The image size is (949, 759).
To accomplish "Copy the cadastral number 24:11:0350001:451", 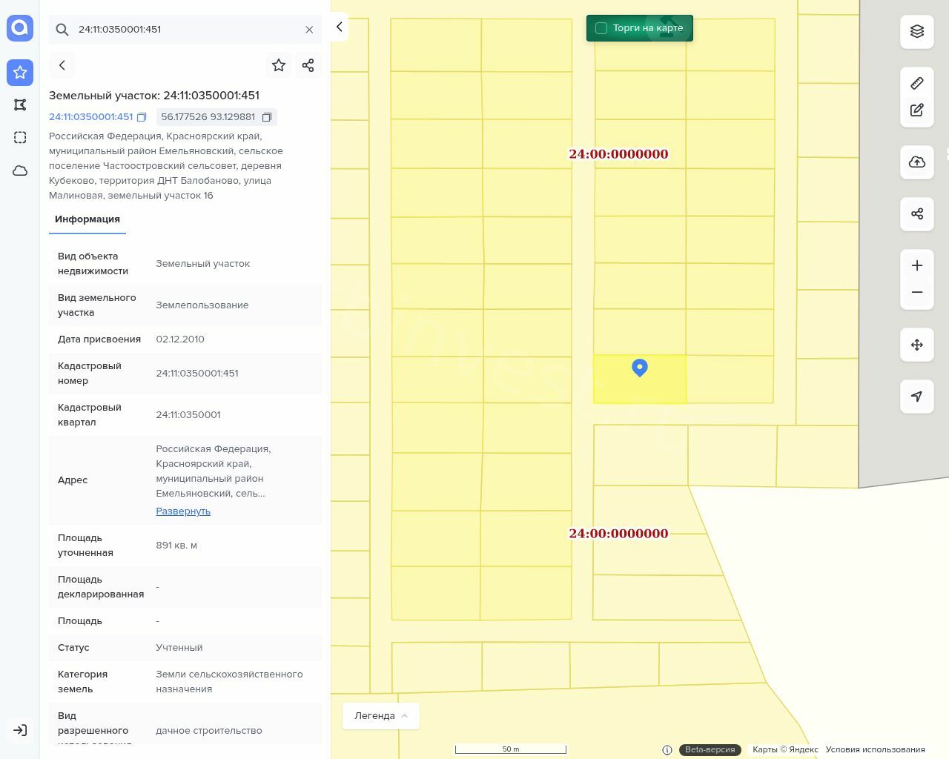I will click(142, 117).
